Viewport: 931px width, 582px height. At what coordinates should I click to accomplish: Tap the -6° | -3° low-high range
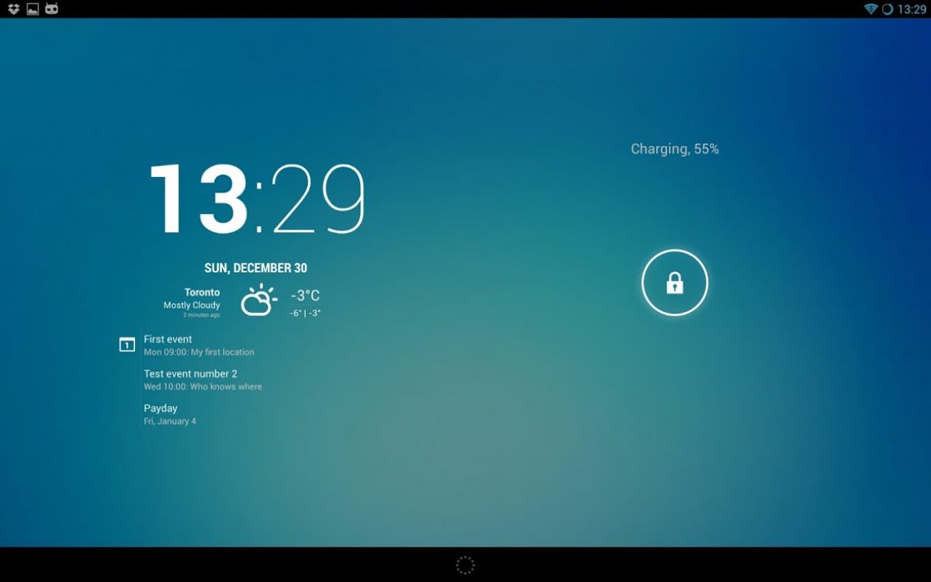pos(305,314)
